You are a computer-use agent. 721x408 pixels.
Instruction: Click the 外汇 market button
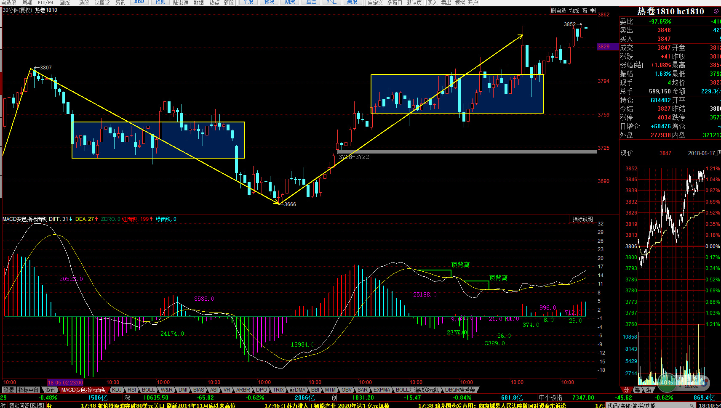click(331, 2)
